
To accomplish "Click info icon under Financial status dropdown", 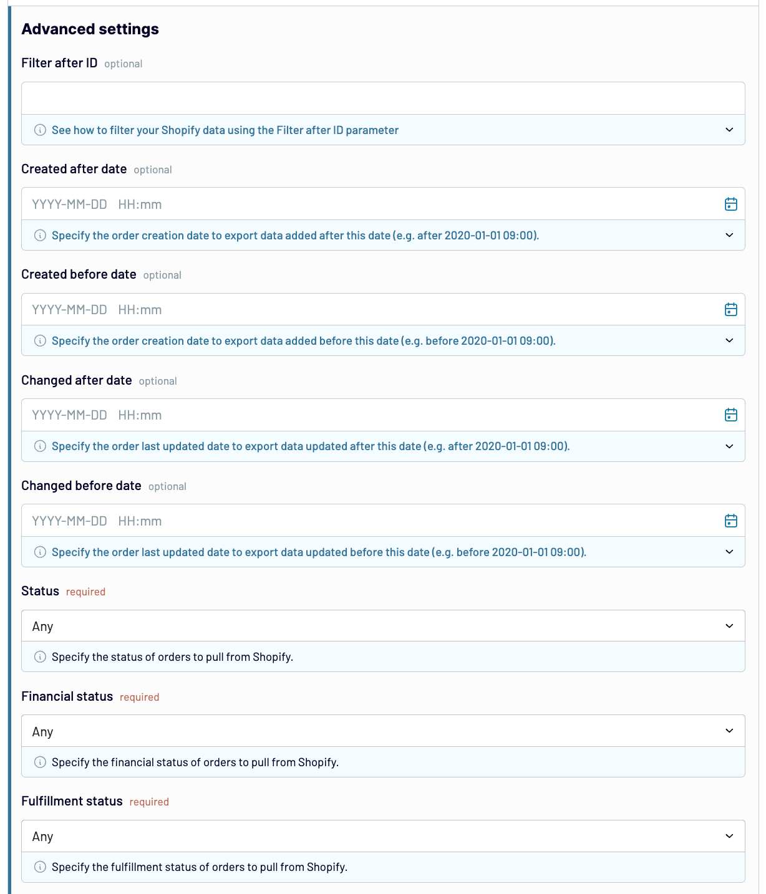I will point(40,762).
